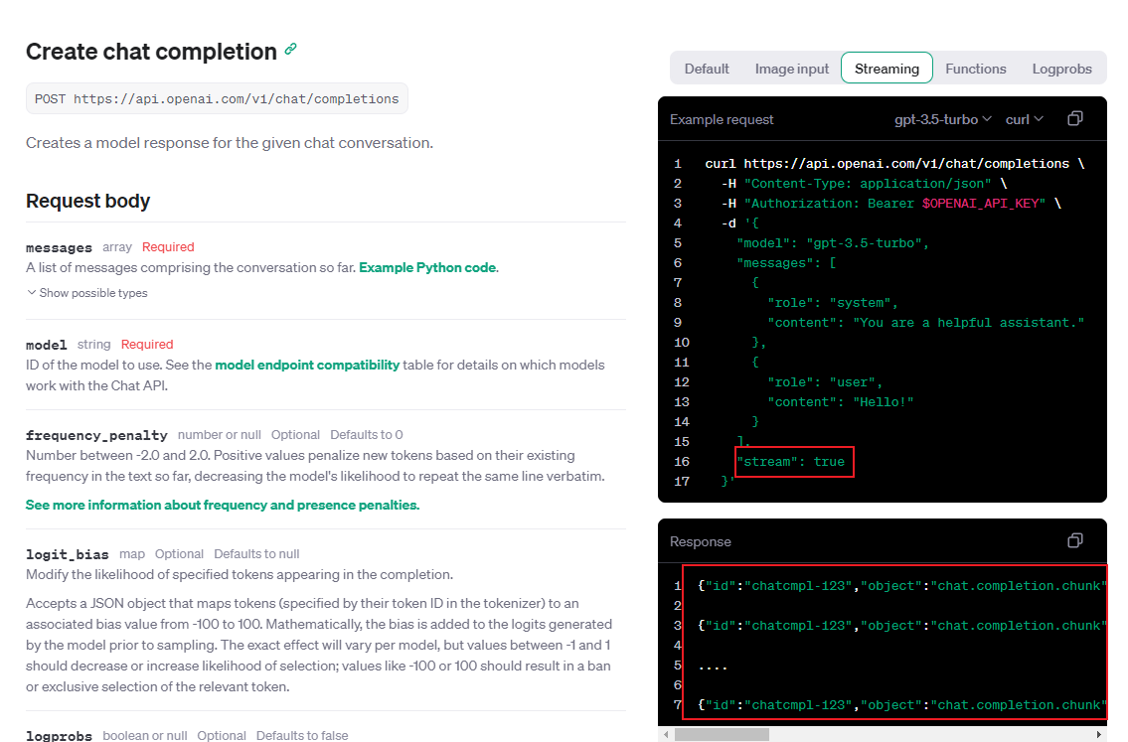
Task: Click the curl URL on code line 1
Action: (906, 163)
